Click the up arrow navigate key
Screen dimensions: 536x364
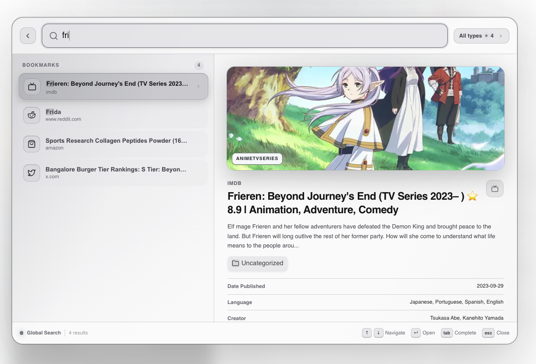click(367, 333)
